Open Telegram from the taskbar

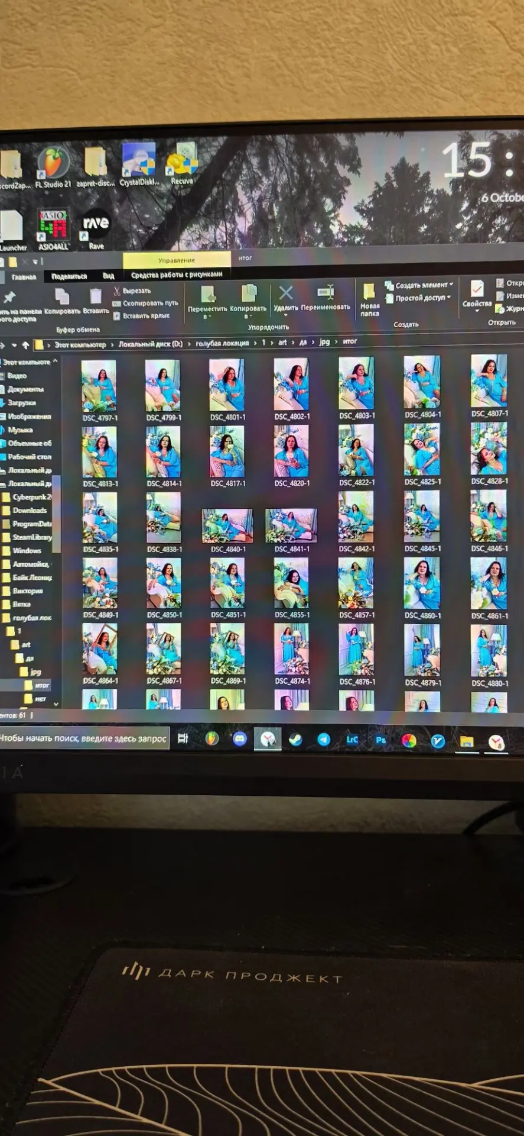pyautogui.click(x=324, y=739)
